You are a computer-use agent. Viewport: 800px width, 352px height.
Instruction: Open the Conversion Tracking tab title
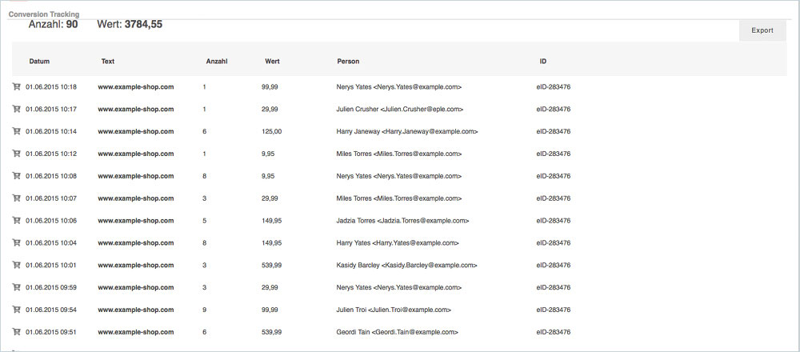tap(44, 14)
